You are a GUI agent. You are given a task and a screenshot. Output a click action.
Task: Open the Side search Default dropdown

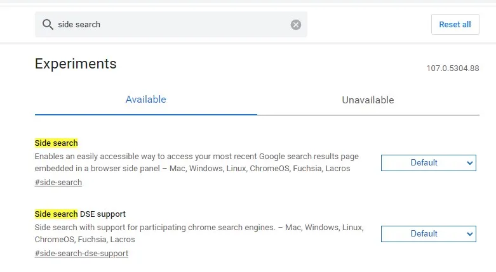424,163
